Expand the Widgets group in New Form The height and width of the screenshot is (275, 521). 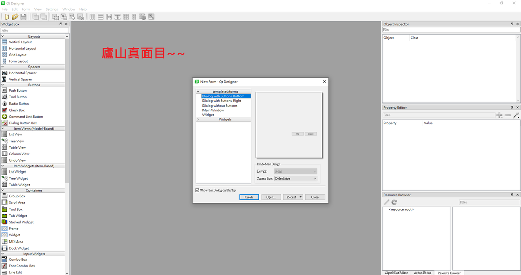point(198,119)
